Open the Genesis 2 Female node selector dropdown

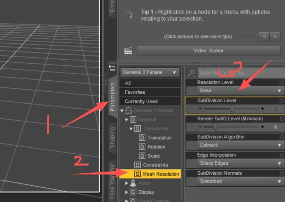(150, 73)
